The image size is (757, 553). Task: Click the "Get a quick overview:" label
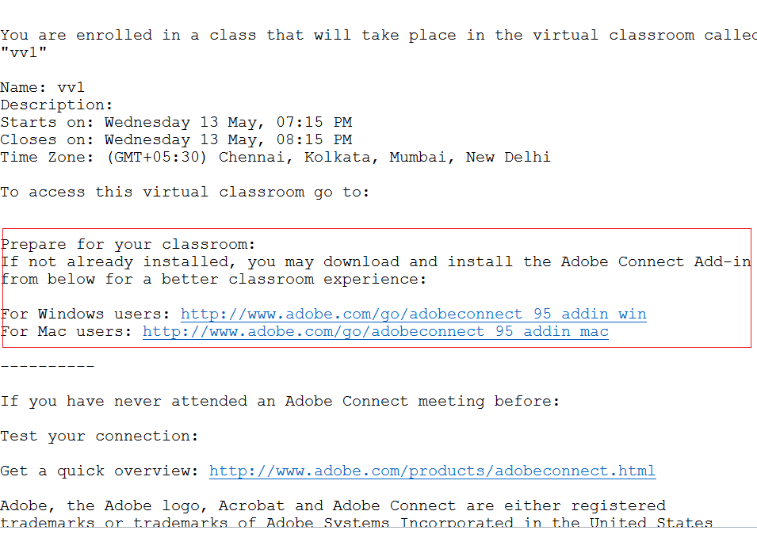tap(99, 471)
